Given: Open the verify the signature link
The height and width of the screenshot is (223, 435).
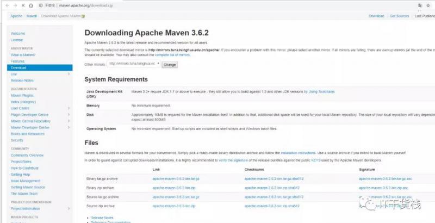Looking at the screenshot, I should (233, 160).
